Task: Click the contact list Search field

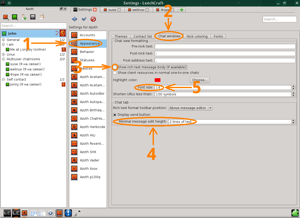Action: 34,26
